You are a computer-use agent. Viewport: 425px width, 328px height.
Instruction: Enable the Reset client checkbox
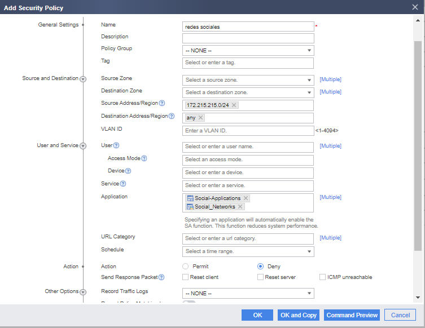(x=185, y=277)
